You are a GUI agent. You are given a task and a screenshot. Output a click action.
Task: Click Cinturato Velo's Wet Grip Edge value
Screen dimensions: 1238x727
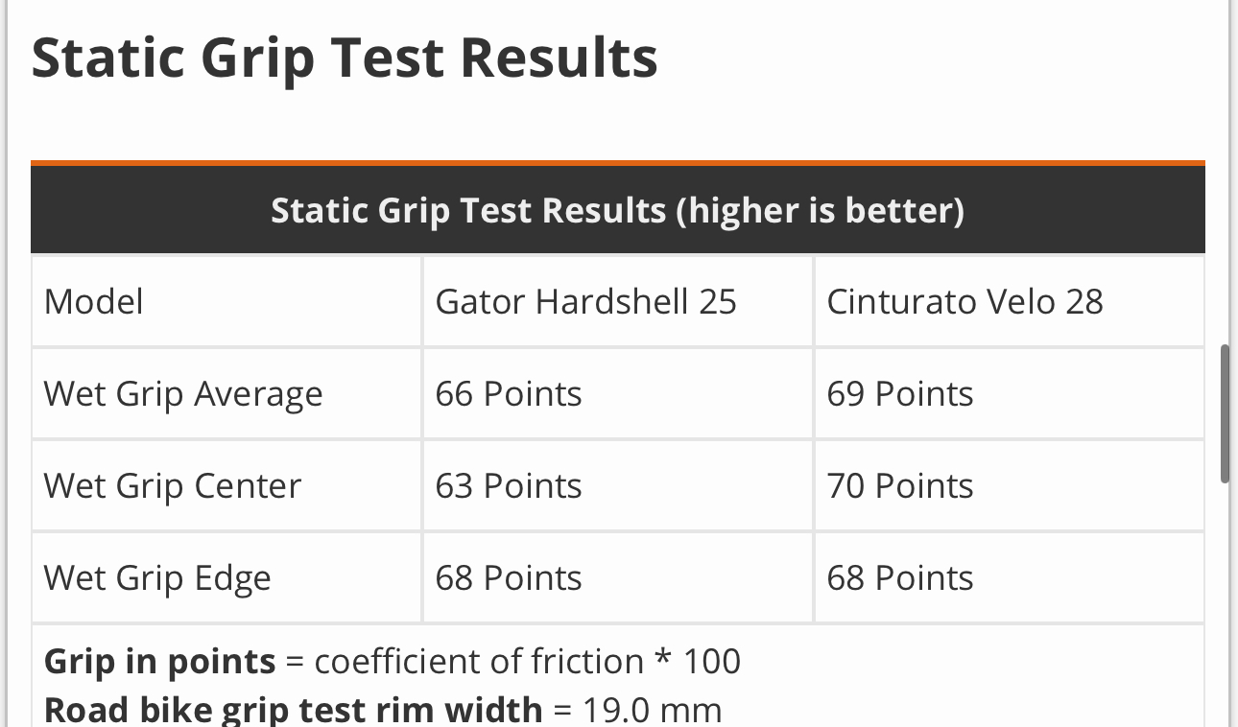pyautogui.click(x=900, y=578)
